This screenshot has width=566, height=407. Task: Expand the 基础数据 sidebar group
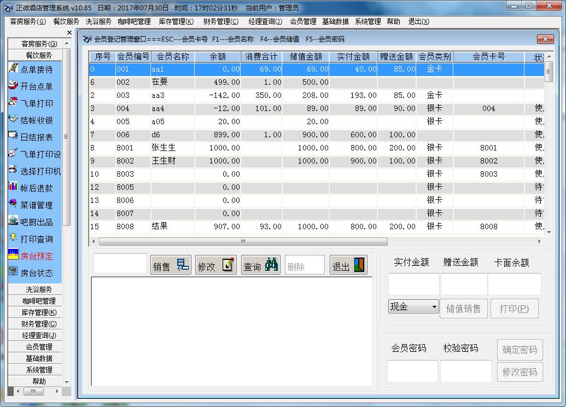tap(35, 359)
